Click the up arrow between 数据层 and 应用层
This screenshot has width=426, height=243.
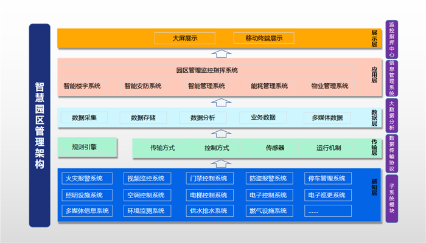coord(223,103)
